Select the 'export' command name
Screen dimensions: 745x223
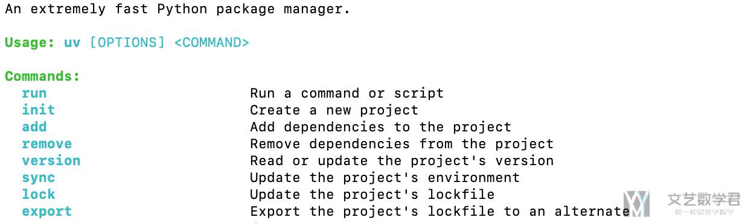click(47, 212)
